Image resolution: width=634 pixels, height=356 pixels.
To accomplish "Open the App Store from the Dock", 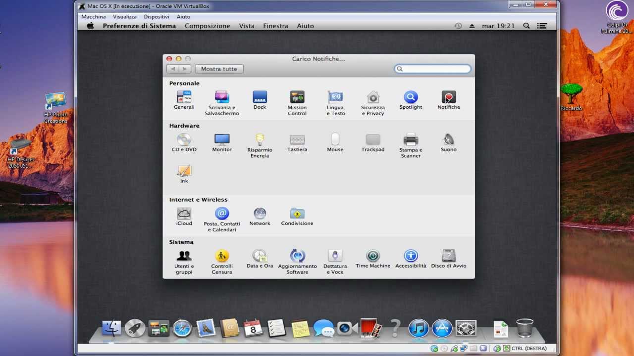I will pyautogui.click(x=442, y=328).
